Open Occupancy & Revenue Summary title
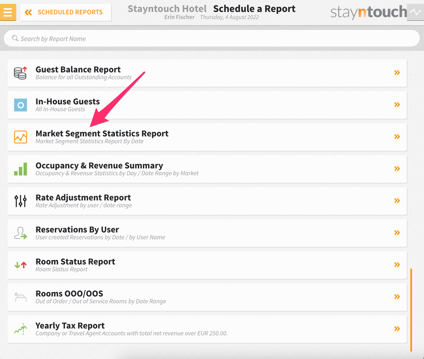424x359 pixels. click(99, 165)
